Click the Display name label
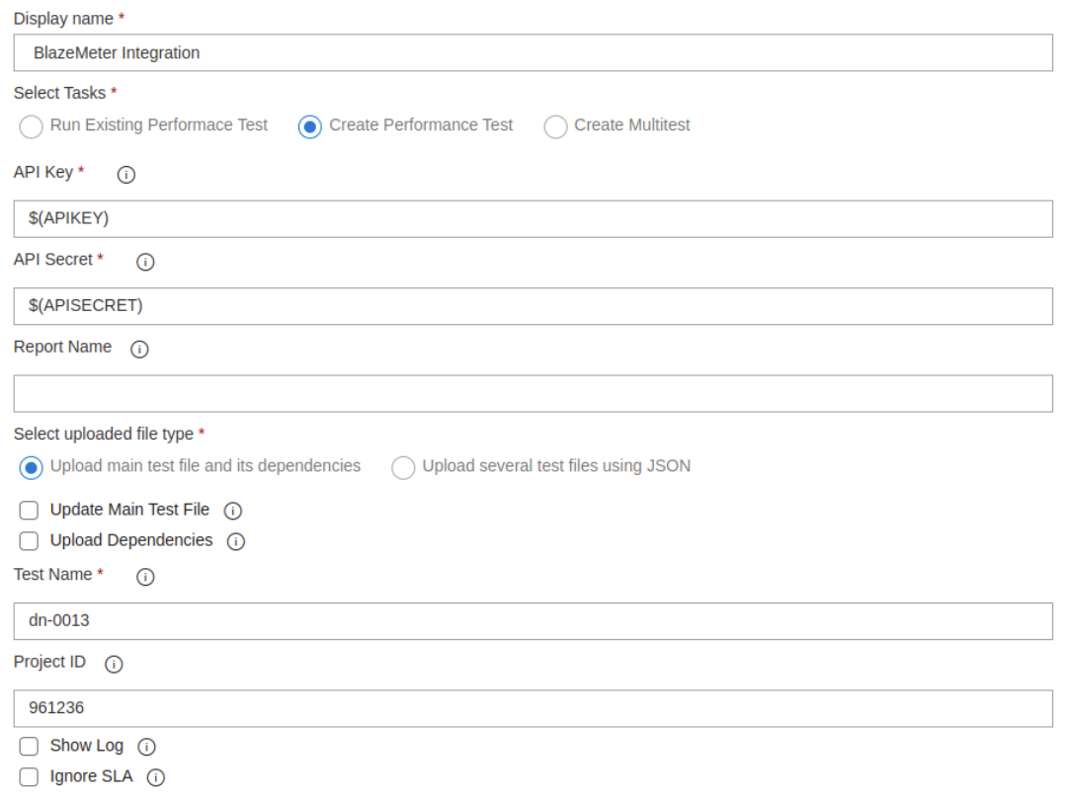 pyautogui.click(x=63, y=19)
